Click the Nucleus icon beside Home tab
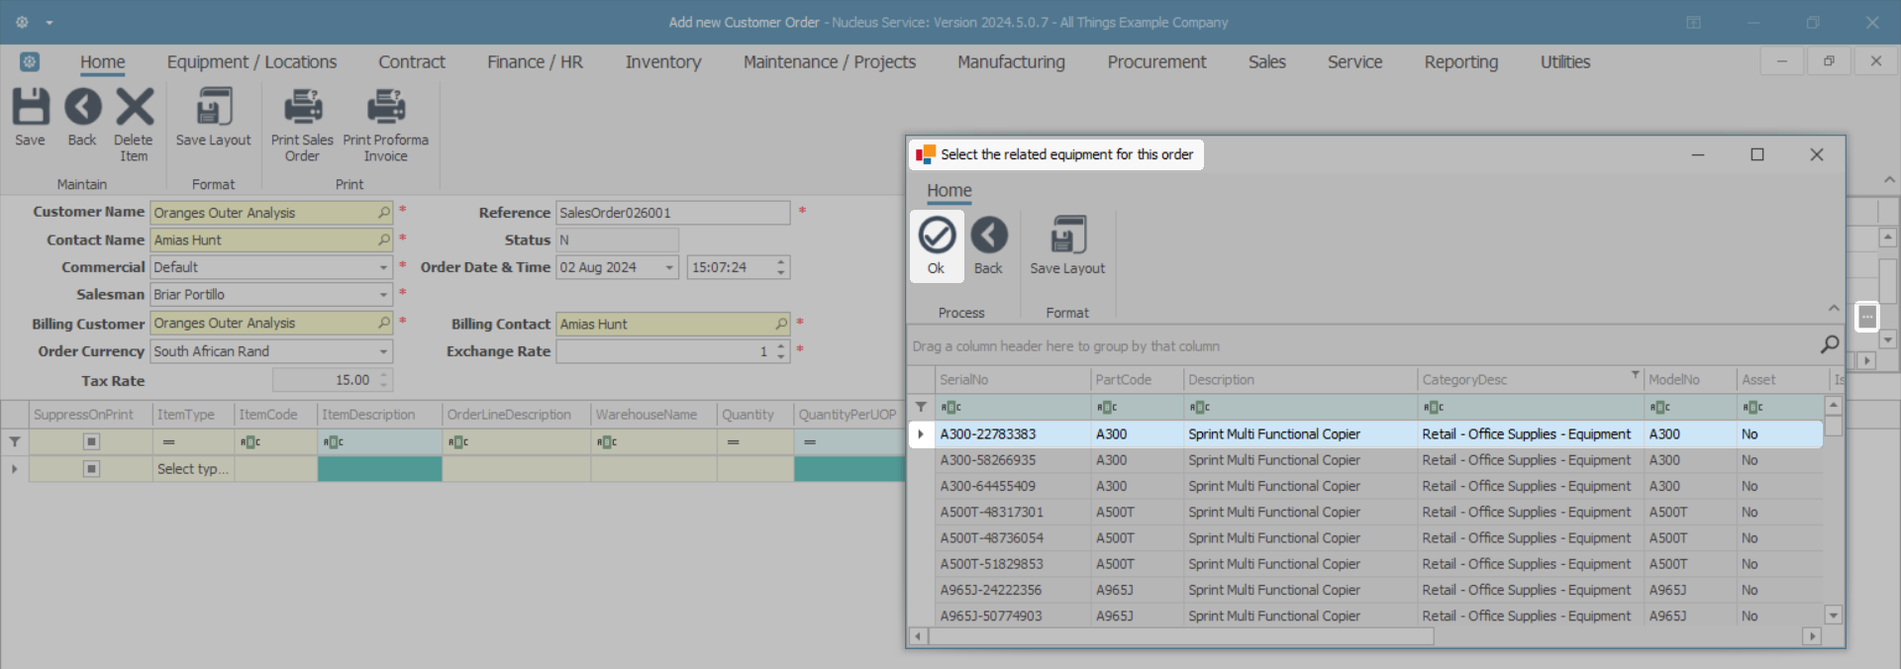1901x669 pixels. pyautogui.click(x=30, y=61)
